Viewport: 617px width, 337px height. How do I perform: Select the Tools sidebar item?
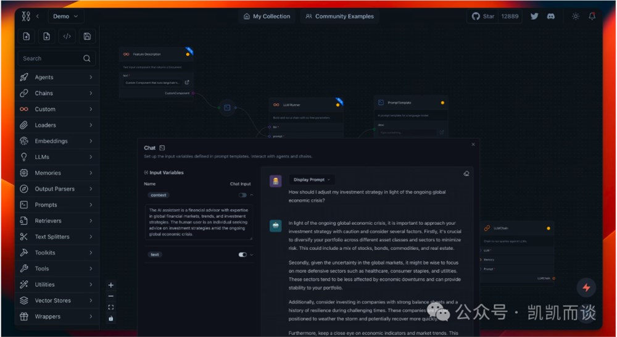point(57,268)
